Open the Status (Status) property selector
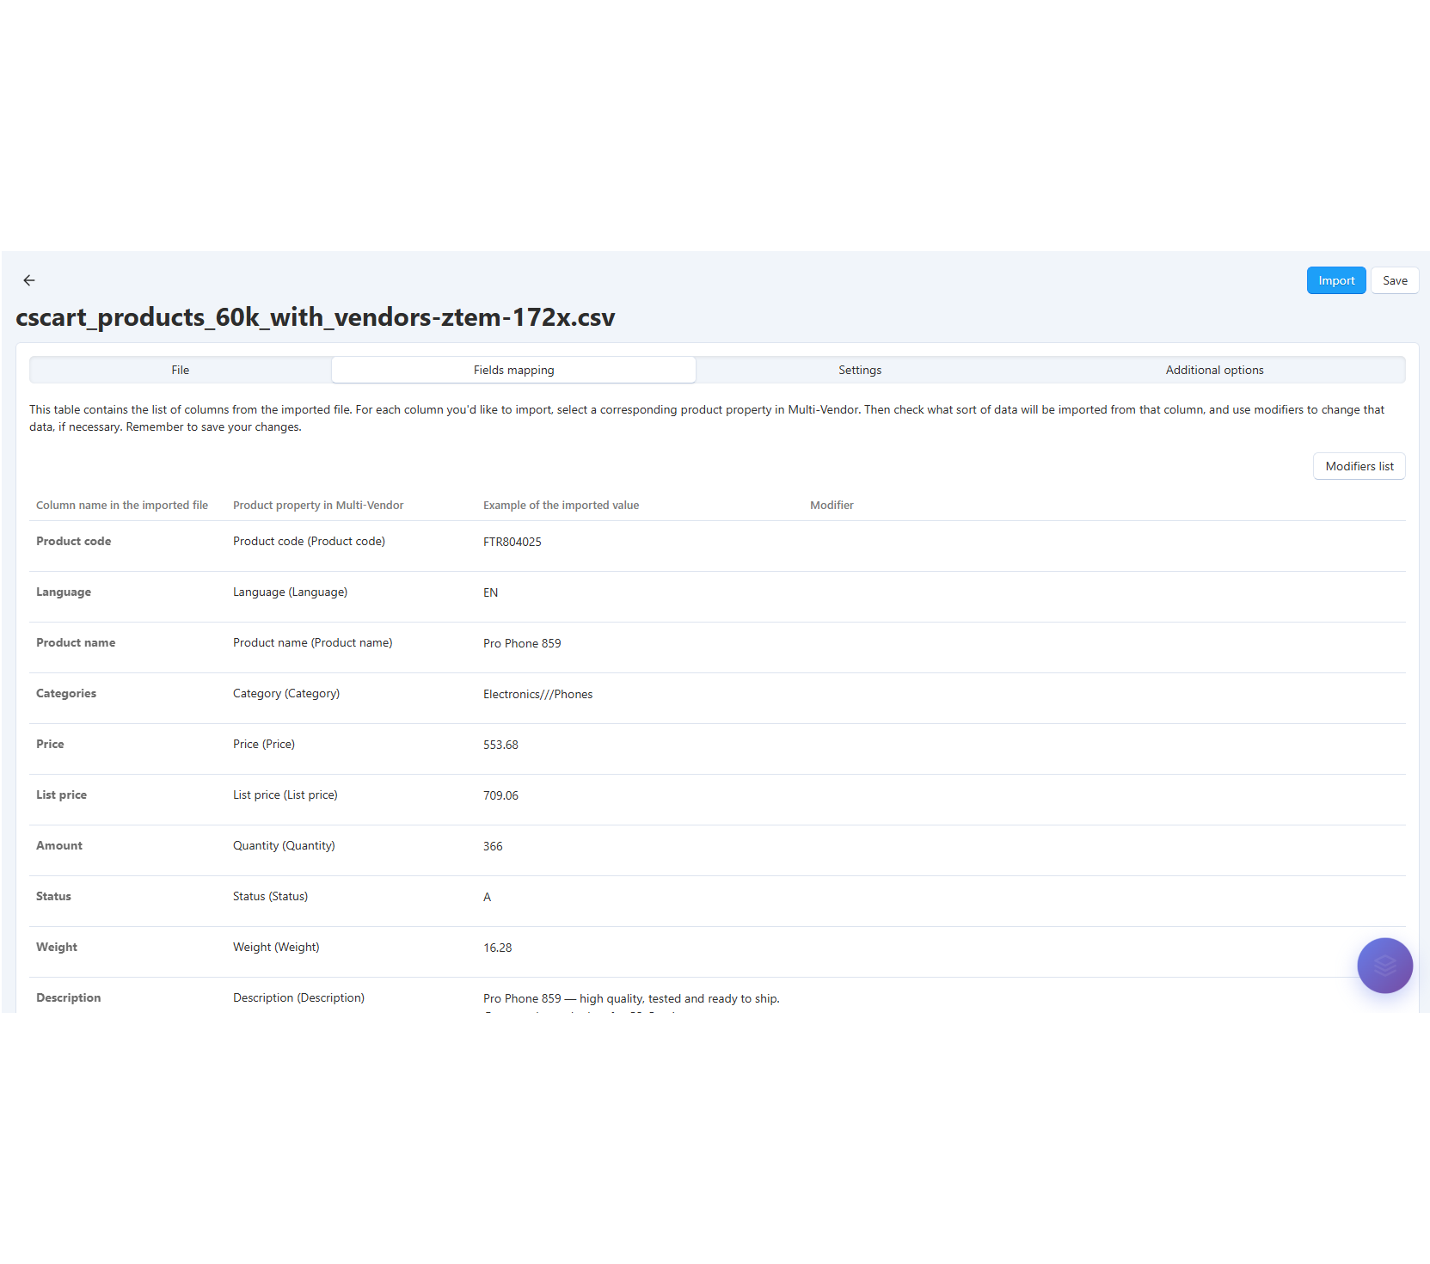This screenshot has height=1264, width=1430. pyautogui.click(x=270, y=896)
